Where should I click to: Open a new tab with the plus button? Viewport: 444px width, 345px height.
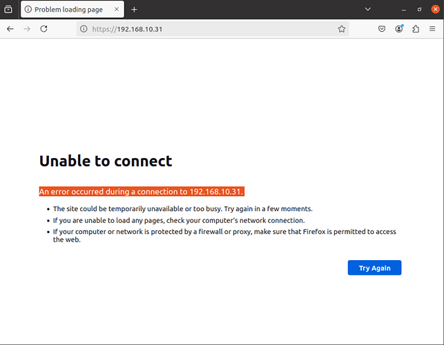pos(134,10)
